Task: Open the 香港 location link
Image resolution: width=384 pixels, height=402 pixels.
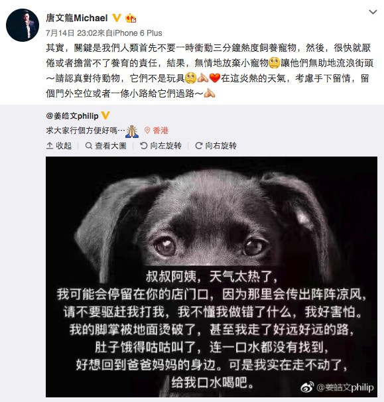Action: [x=160, y=131]
